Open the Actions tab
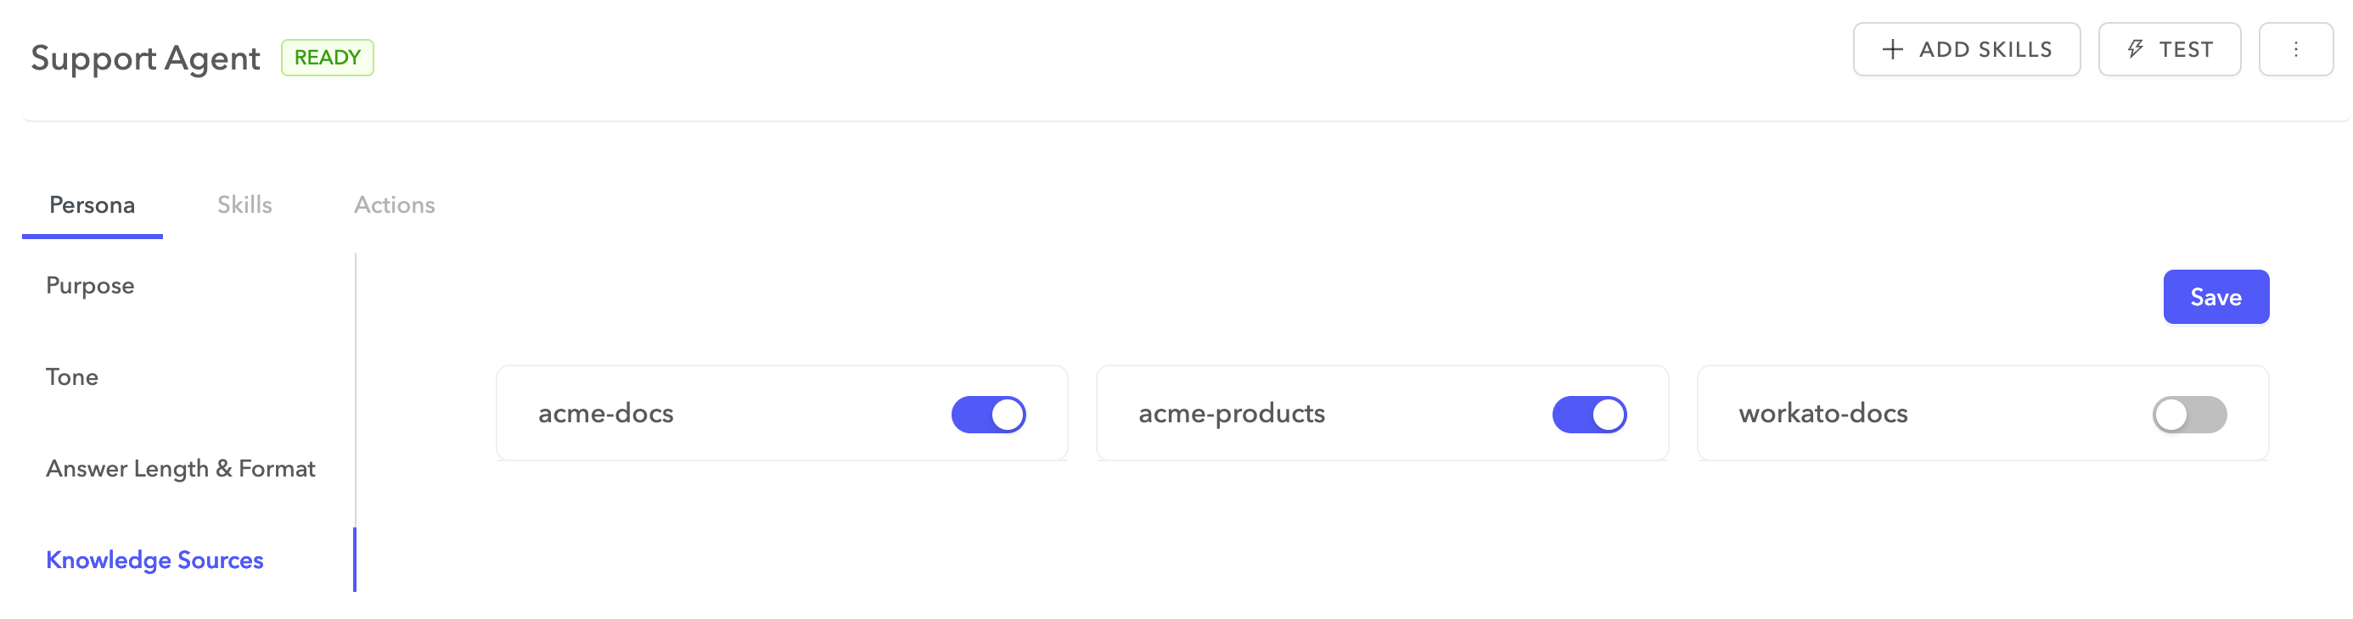The width and height of the screenshot is (2353, 619). [395, 204]
